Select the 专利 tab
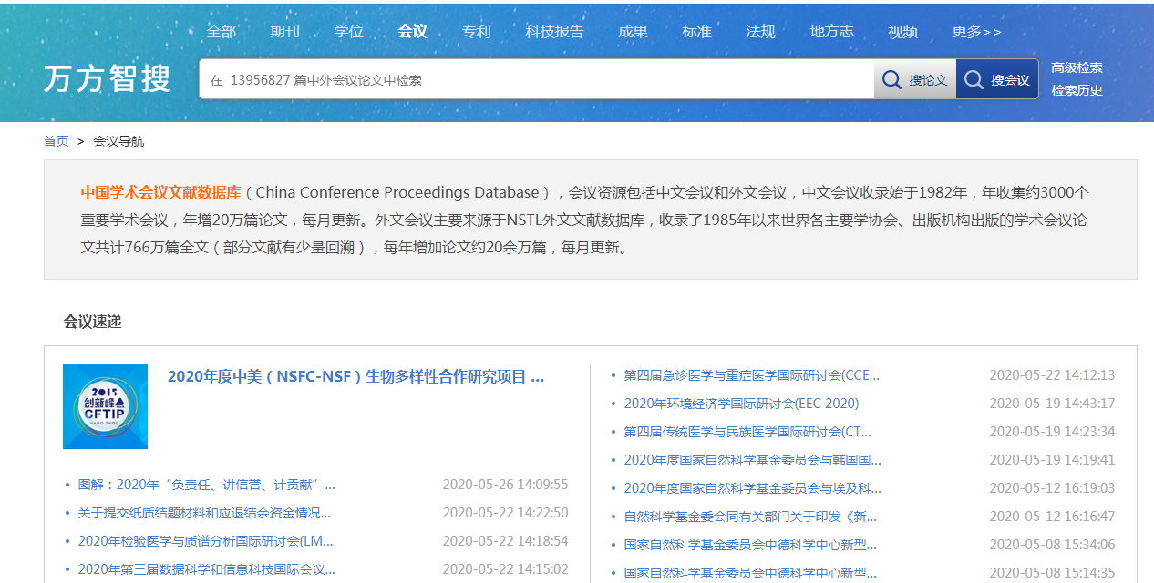The image size is (1154, 583). click(x=477, y=31)
